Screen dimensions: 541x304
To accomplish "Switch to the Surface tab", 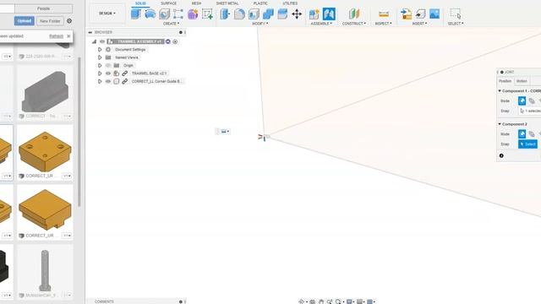I will 169,3.
